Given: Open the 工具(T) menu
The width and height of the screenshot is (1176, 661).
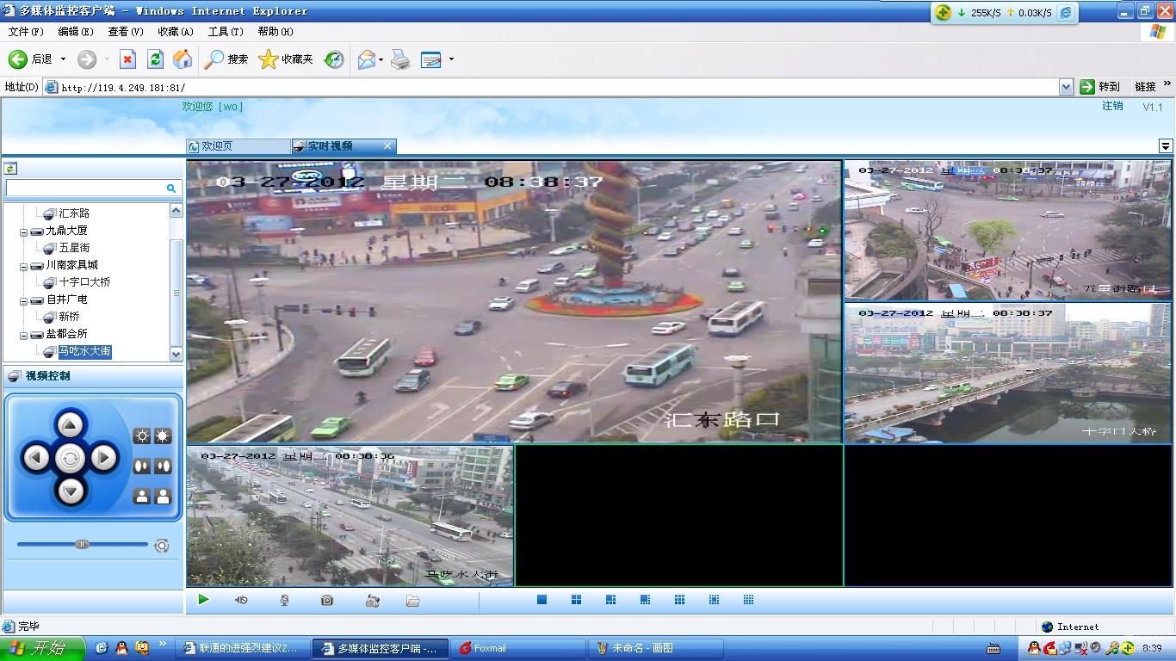Looking at the screenshot, I should (x=226, y=32).
